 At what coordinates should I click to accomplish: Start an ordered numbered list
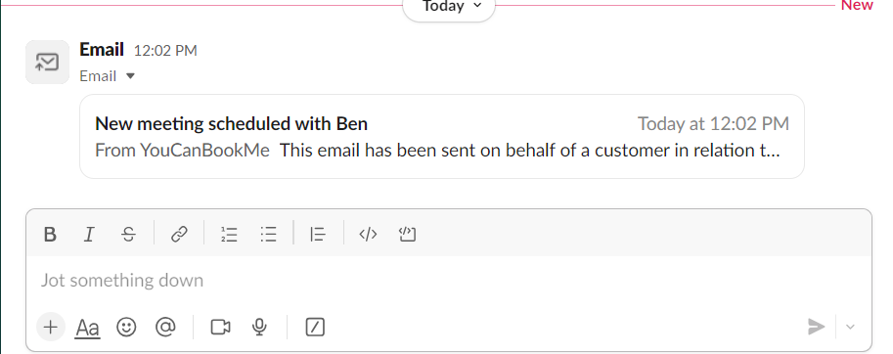230,234
